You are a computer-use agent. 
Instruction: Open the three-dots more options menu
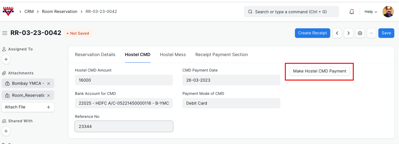click(371, 33)
